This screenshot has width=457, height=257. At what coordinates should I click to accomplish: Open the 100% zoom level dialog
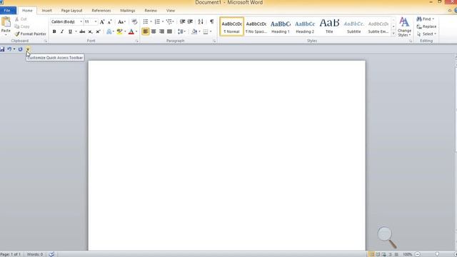408,254
